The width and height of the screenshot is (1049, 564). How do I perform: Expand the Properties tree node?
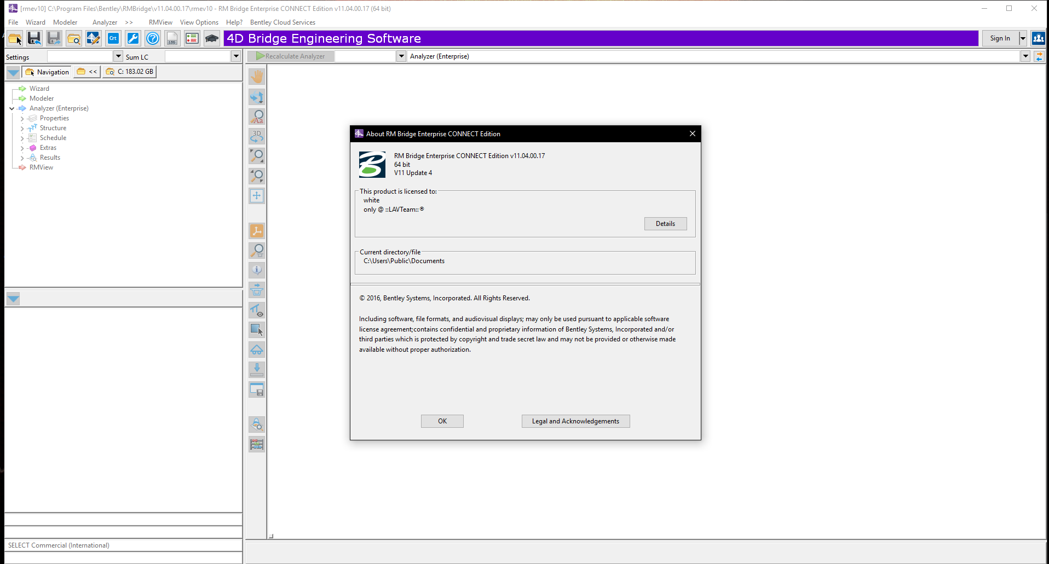pos(22,119)
